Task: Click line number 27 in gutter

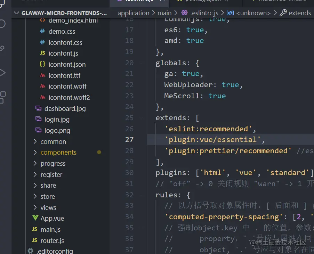Action: (129, 140)
